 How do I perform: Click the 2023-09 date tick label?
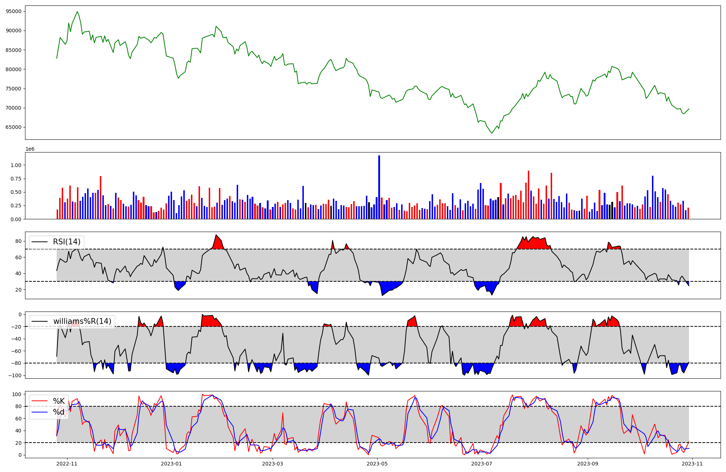588,464
